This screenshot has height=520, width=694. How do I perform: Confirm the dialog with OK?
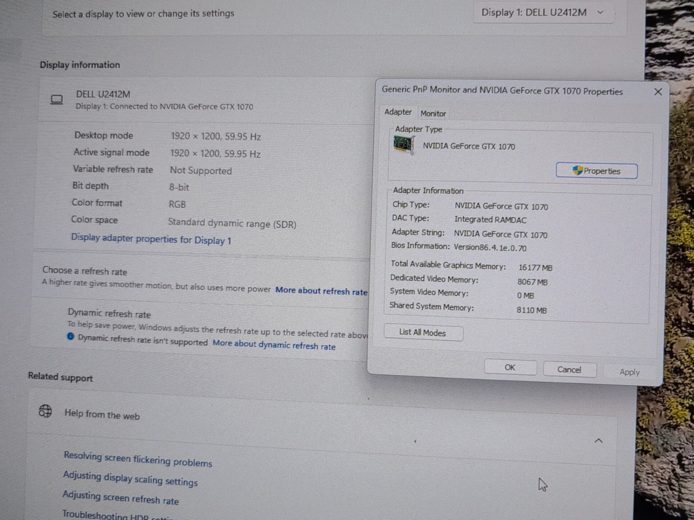pyautogui.click(x=510, y=367)
